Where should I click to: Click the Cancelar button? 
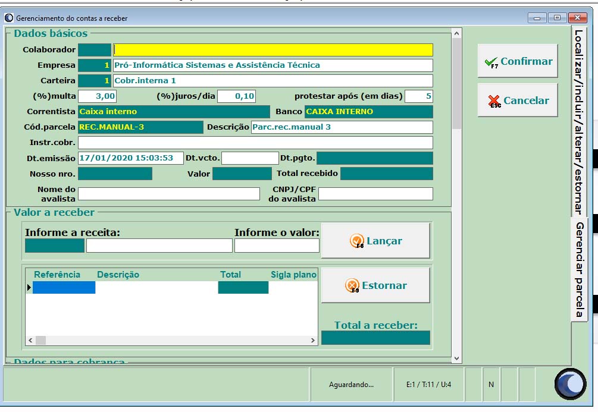click(x=518, y=100)
